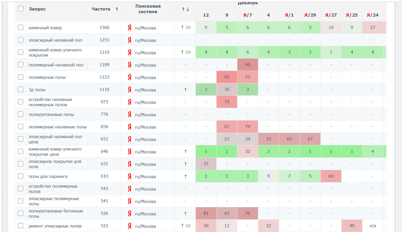Viewport: 402px width, 232px height.
Task: Click the green up arrow in каменный ковер row
Action: click(x=182, y=27)
